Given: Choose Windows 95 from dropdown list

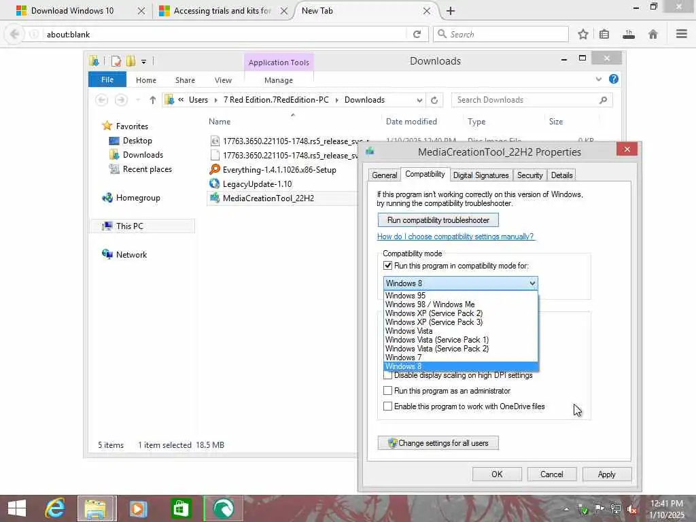Looking at the screenshot, I should [x=460, y=296].
